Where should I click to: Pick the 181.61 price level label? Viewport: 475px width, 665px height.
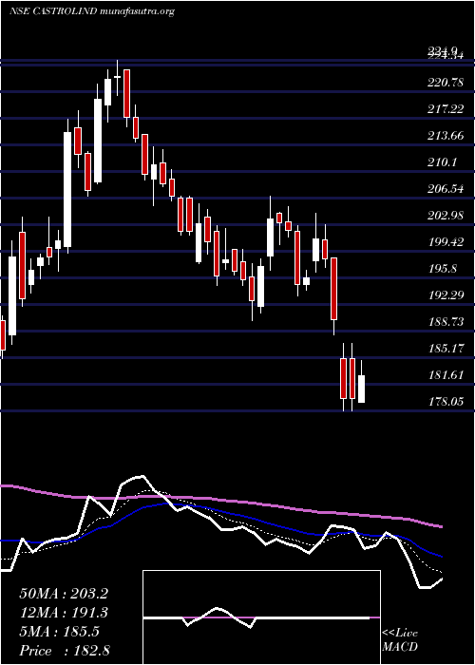click(x=446, y=375)
